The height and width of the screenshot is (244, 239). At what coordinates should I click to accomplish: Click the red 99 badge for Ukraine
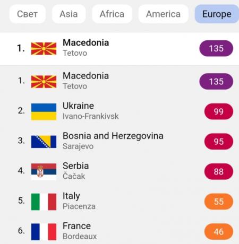(219, 111)
